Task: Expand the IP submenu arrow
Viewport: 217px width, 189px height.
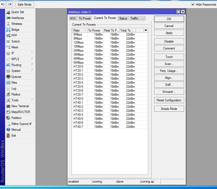Action: pos(32,53)
